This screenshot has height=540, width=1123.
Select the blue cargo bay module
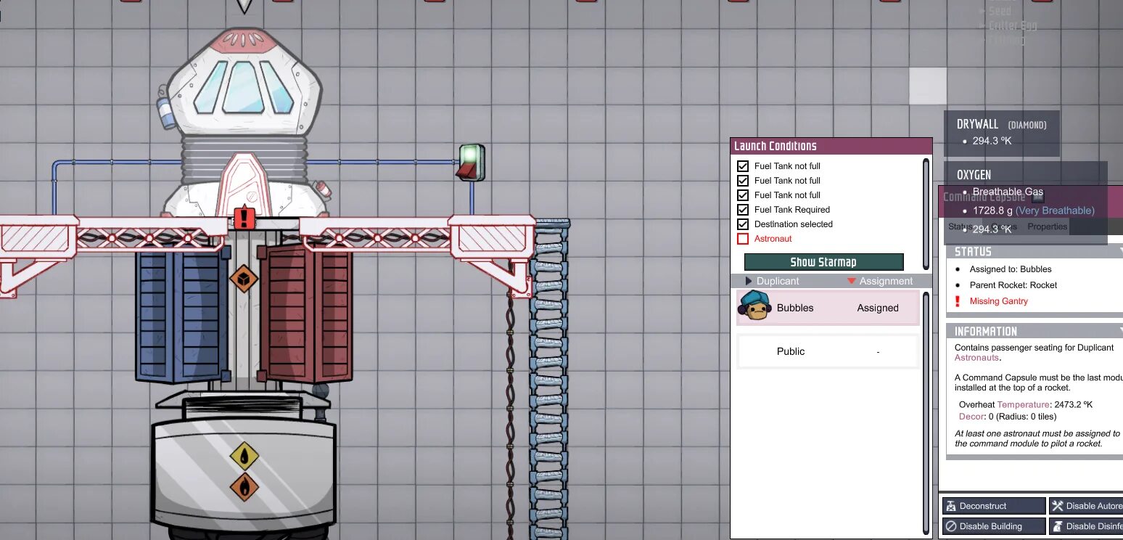coord(183,313)
